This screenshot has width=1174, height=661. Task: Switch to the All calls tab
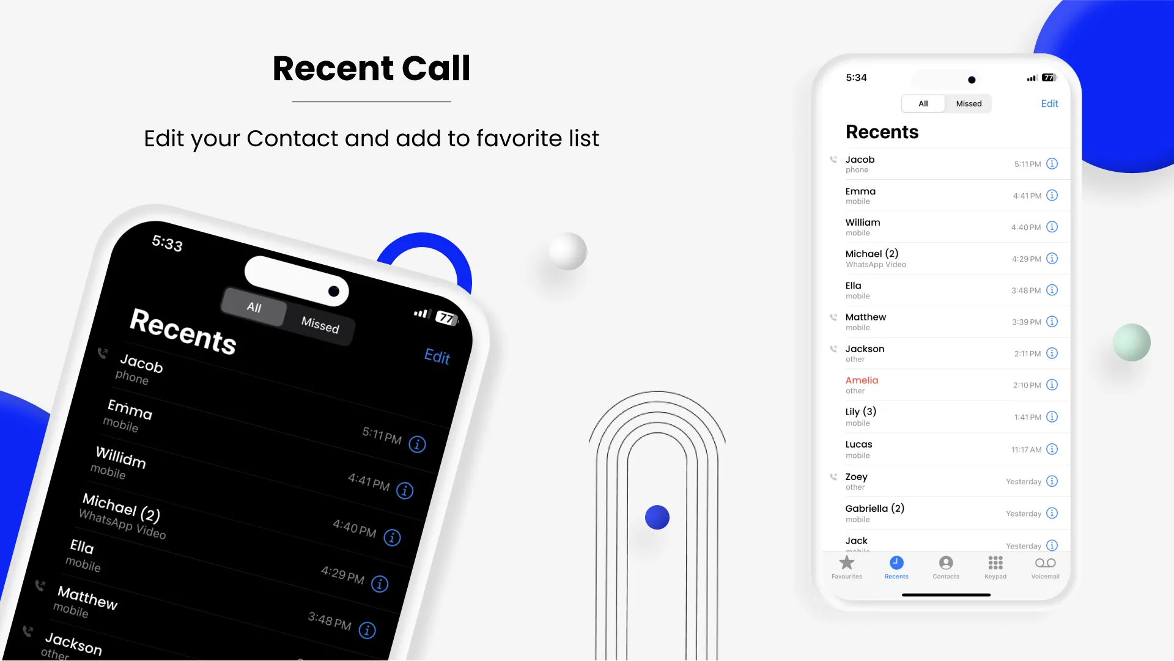coord(923,103)
